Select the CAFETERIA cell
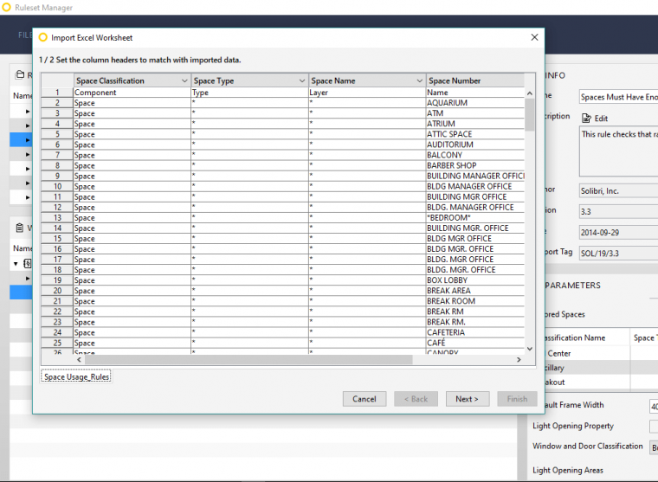The height and width of the screenshot is (482, 658). pos(475,332)
